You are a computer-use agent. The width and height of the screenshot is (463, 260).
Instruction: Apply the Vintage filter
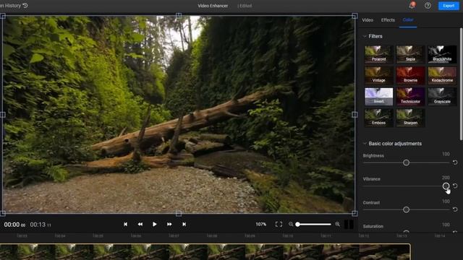[x=378, y=75]
